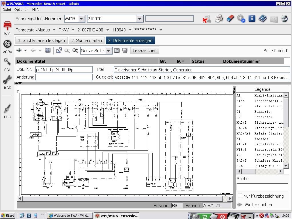The width and height of the screenshot is (292, 219).
Task: Expand the 113940 engine dropdown
Action: (130, 30)
